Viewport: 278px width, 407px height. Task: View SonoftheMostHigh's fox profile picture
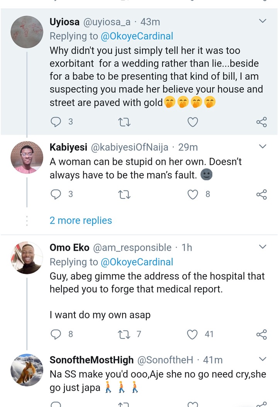[x=27, y=370]
